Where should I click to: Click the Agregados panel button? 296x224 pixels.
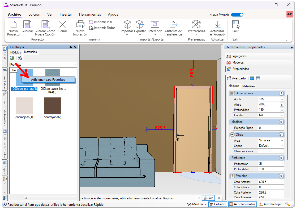[239, 56]
